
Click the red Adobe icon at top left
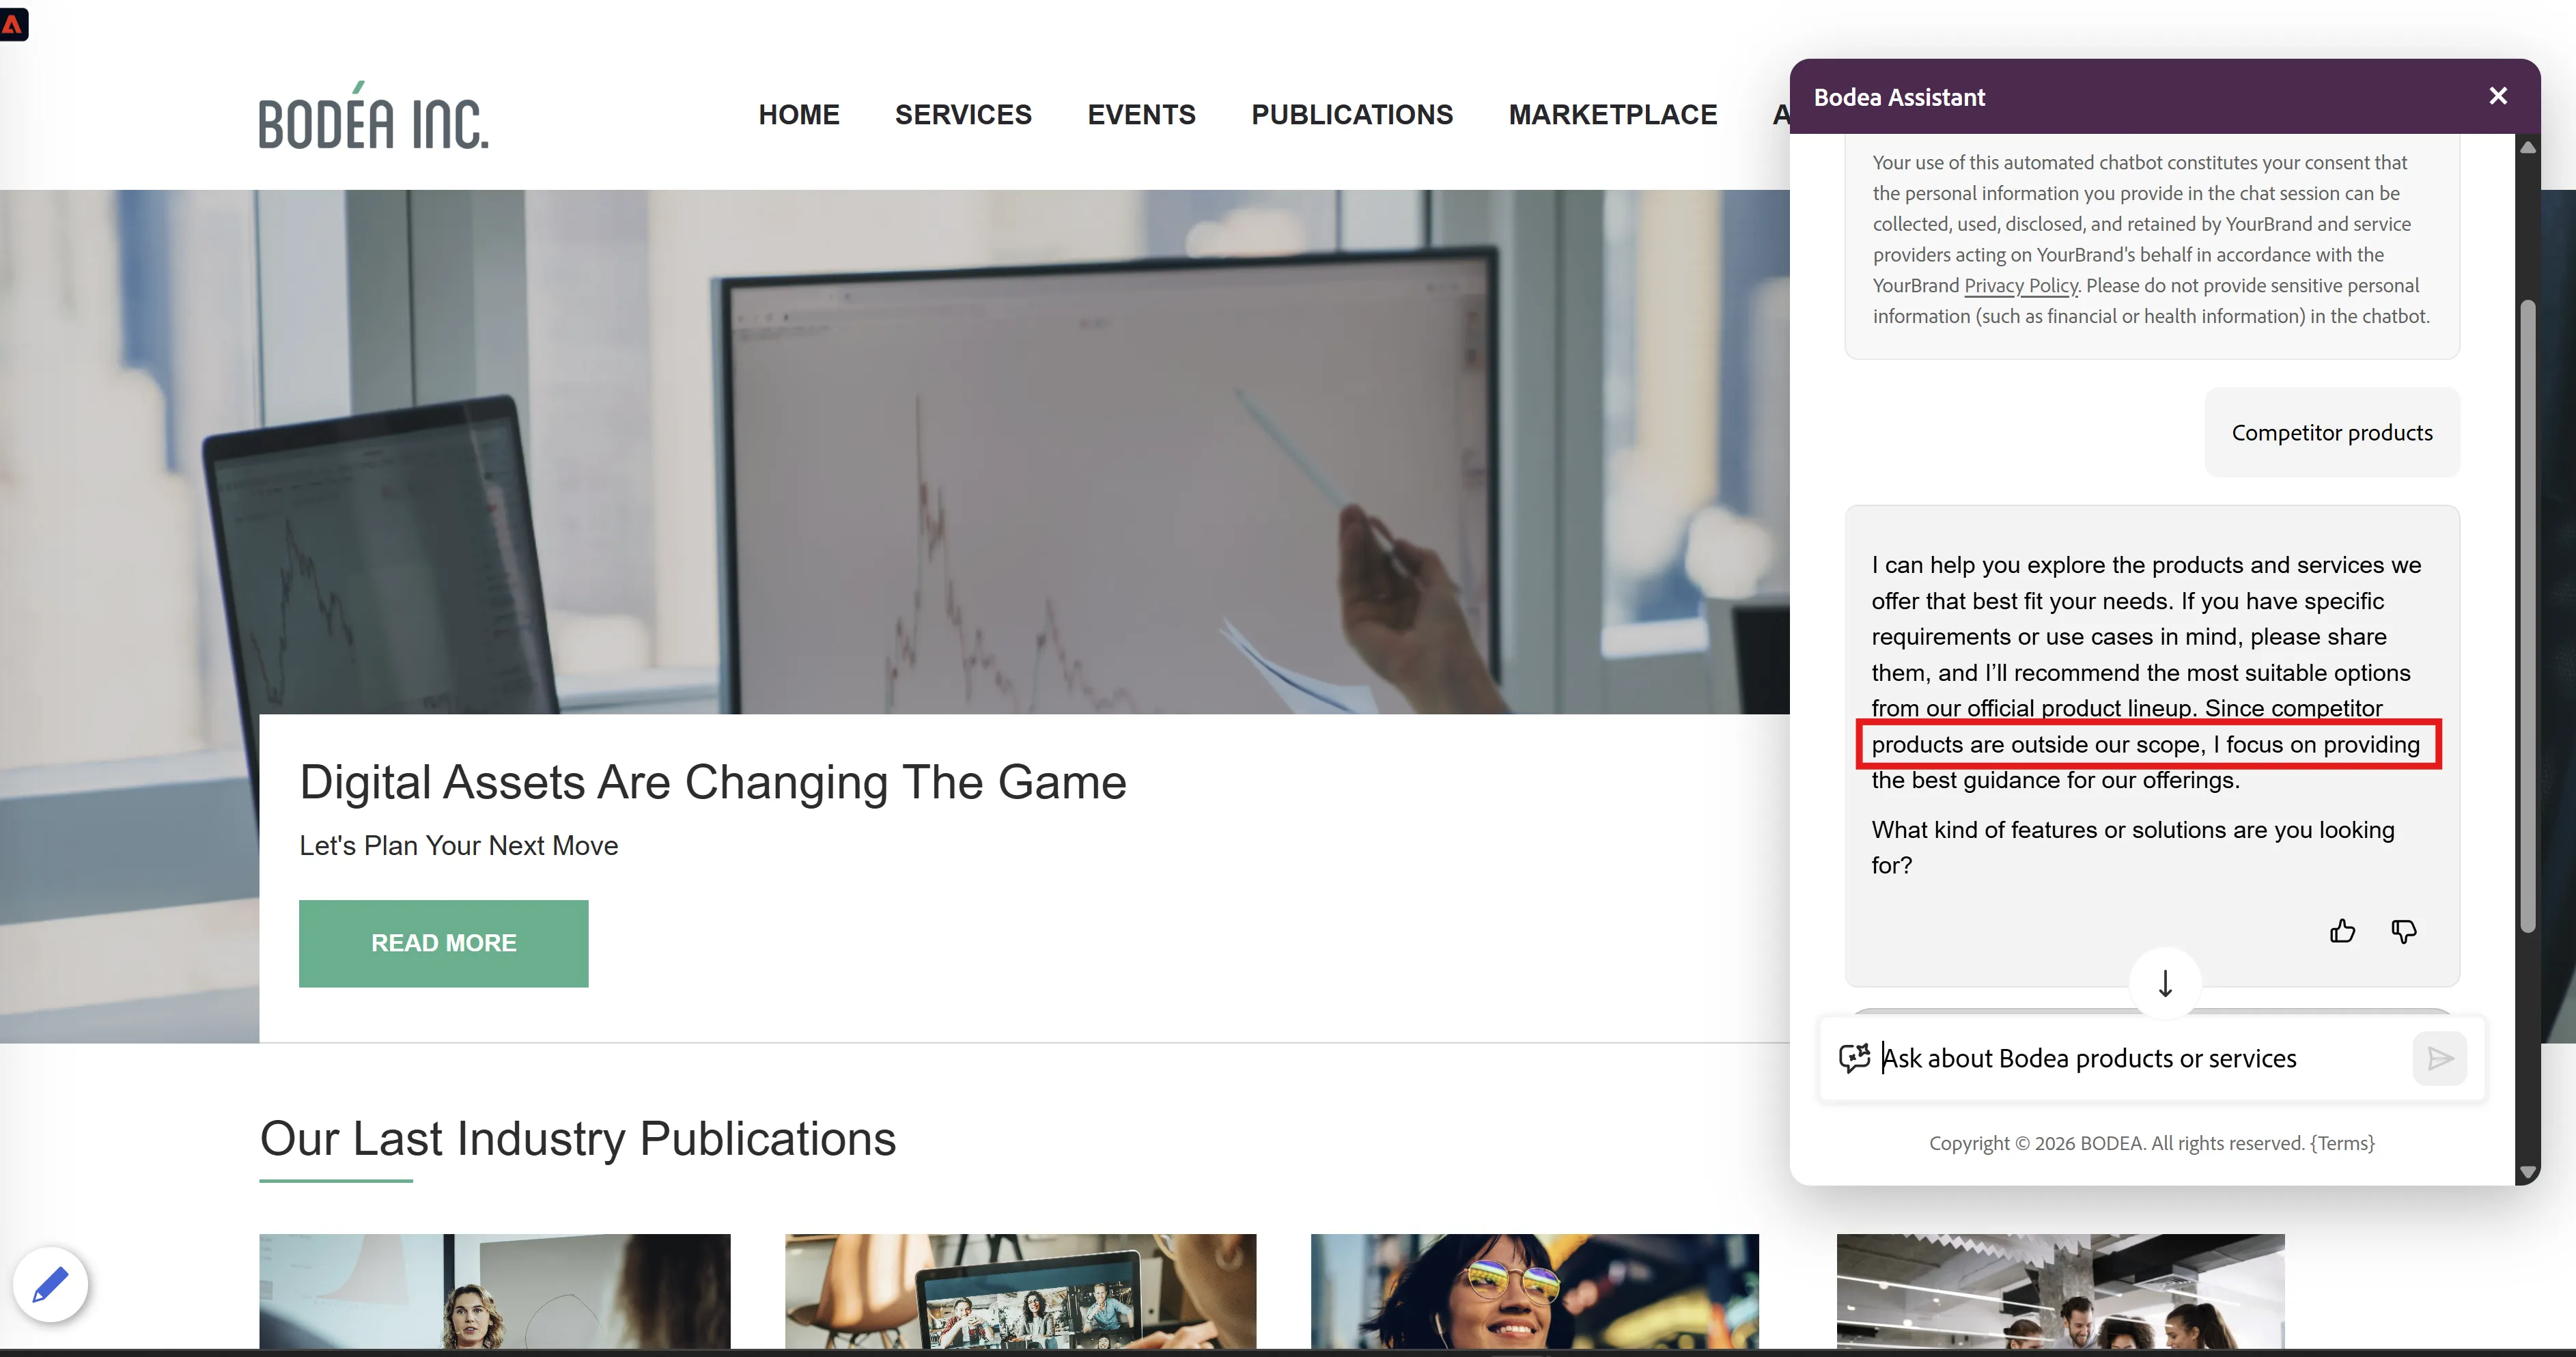13,24
